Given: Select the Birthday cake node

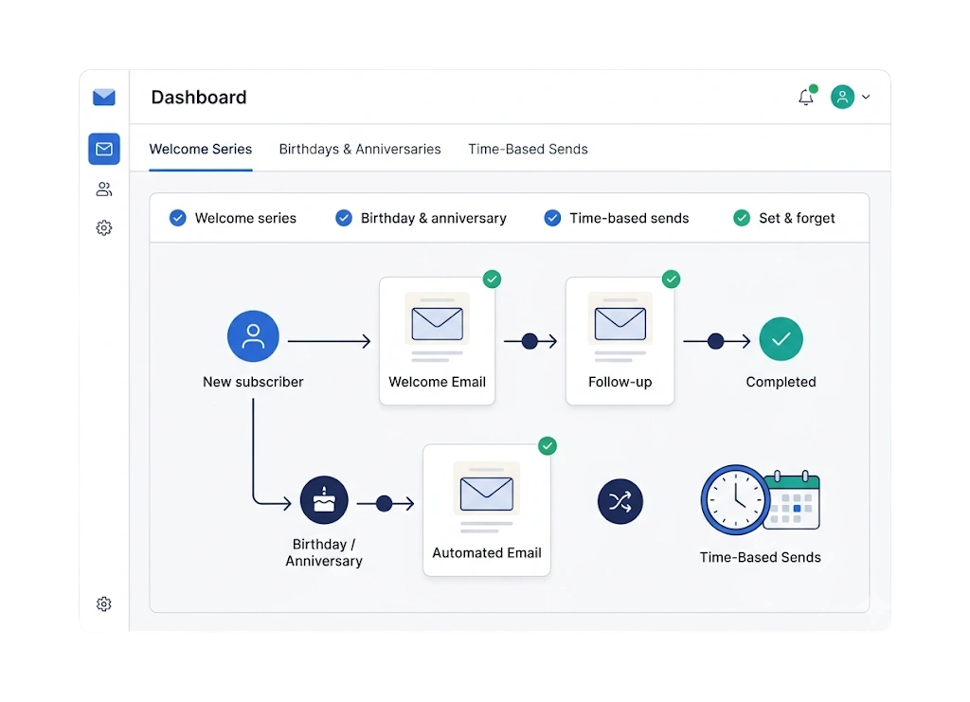Looking at the screenshot, I should coord(324,500).
